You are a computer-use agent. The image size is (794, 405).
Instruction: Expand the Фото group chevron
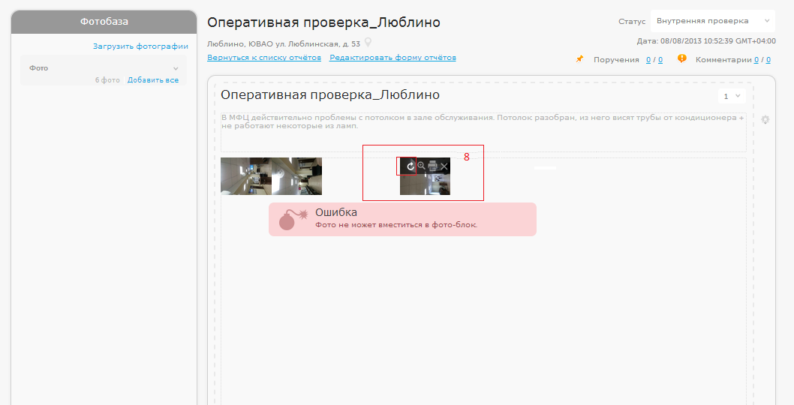click(x=176, y=68)
